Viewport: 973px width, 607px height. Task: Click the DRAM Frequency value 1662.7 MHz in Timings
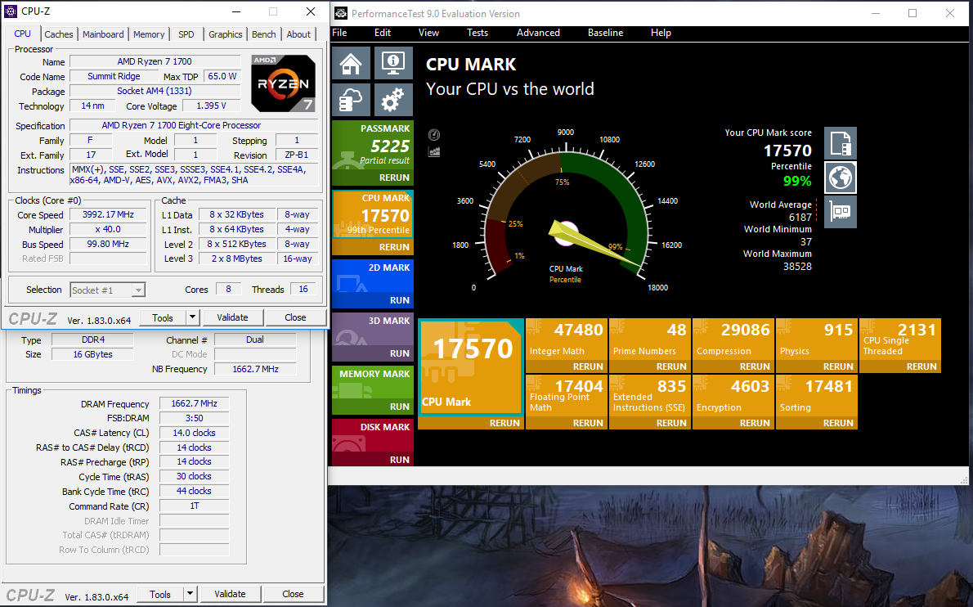tap(195, 404)
